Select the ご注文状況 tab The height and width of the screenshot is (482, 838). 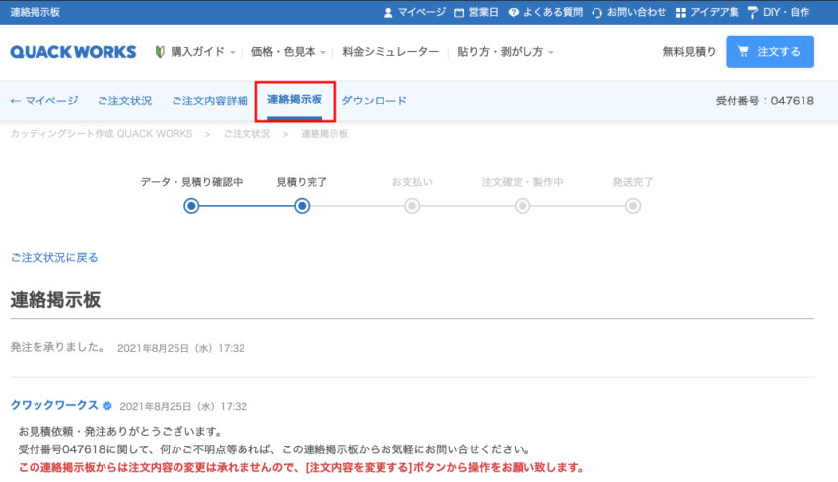pyautogui.click(x=124, y=101)
